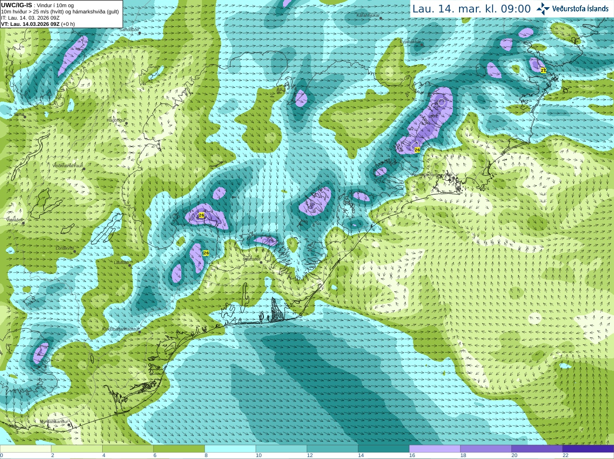Click the Veiðivatnahraun place label
Image resolution: width=614 pixels, height=459 pixels.
(x=68, y=166)
